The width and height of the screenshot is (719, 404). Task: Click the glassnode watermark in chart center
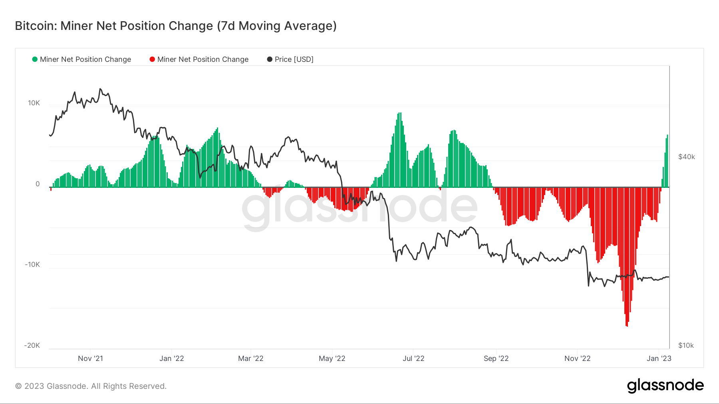pos(359,207)
